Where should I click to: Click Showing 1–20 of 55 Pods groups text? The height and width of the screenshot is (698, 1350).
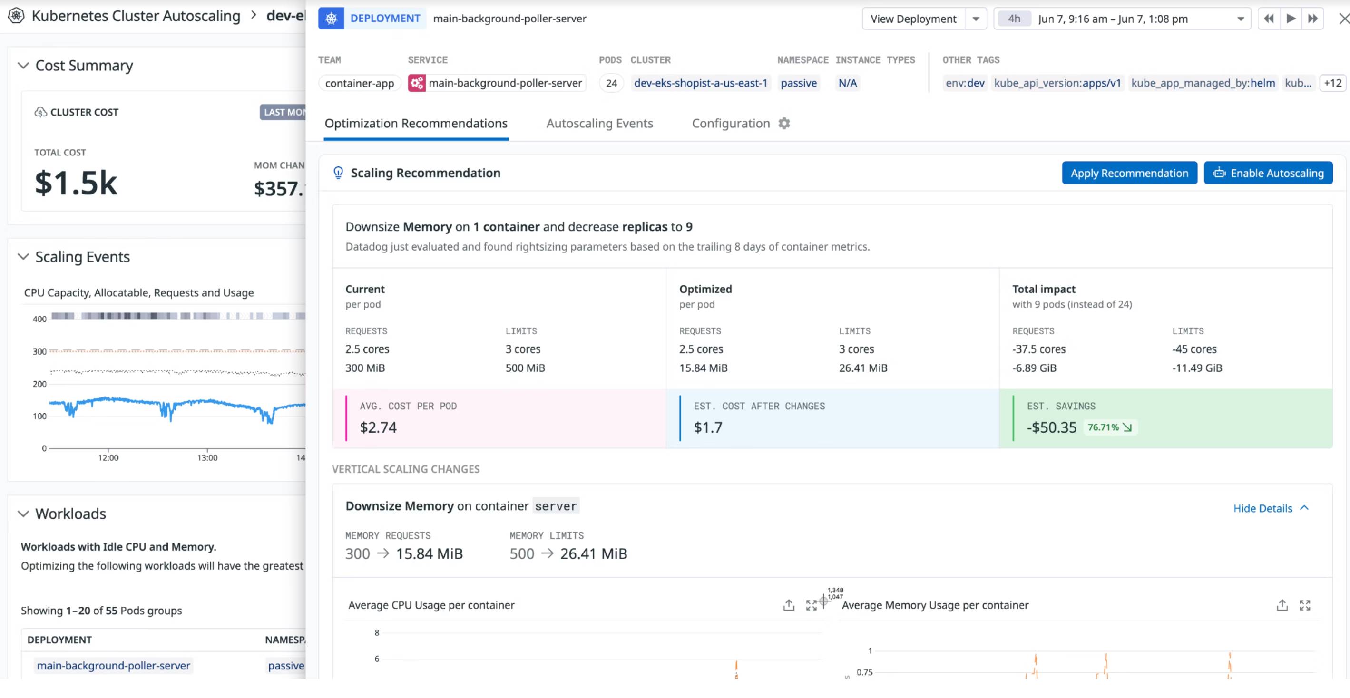pos(101,611)
